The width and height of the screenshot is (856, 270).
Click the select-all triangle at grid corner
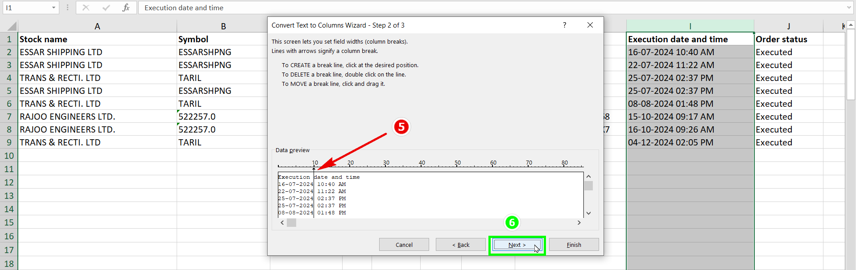12,26
